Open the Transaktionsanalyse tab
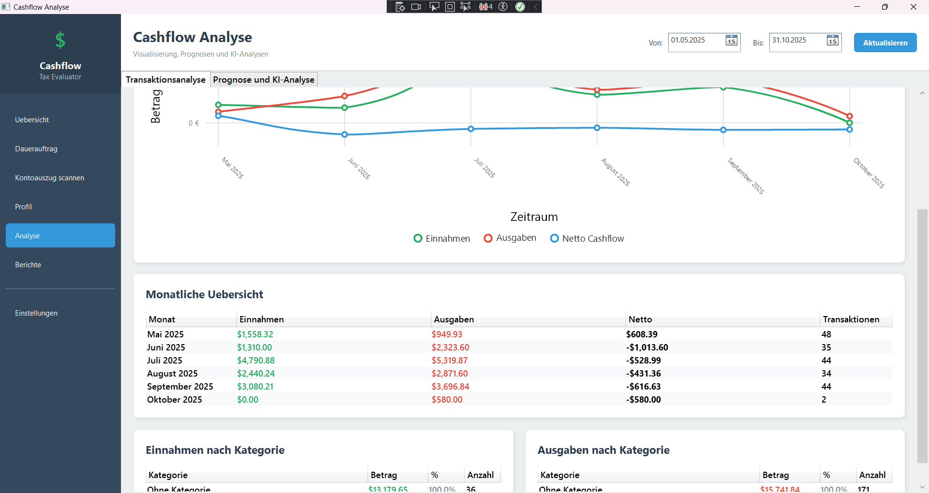The image size is (929, 493). (x=165, y=79)
